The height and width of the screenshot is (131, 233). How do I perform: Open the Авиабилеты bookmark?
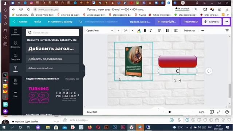click(20, 15)
